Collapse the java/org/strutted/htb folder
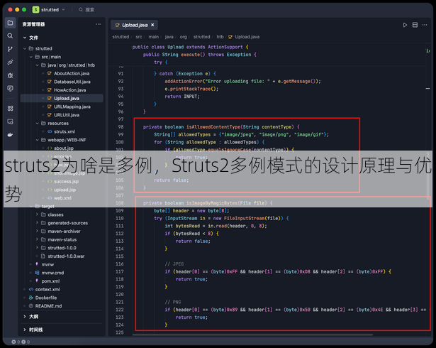The width and height of the screenshot is (436, 348). [x=37, y=65]
